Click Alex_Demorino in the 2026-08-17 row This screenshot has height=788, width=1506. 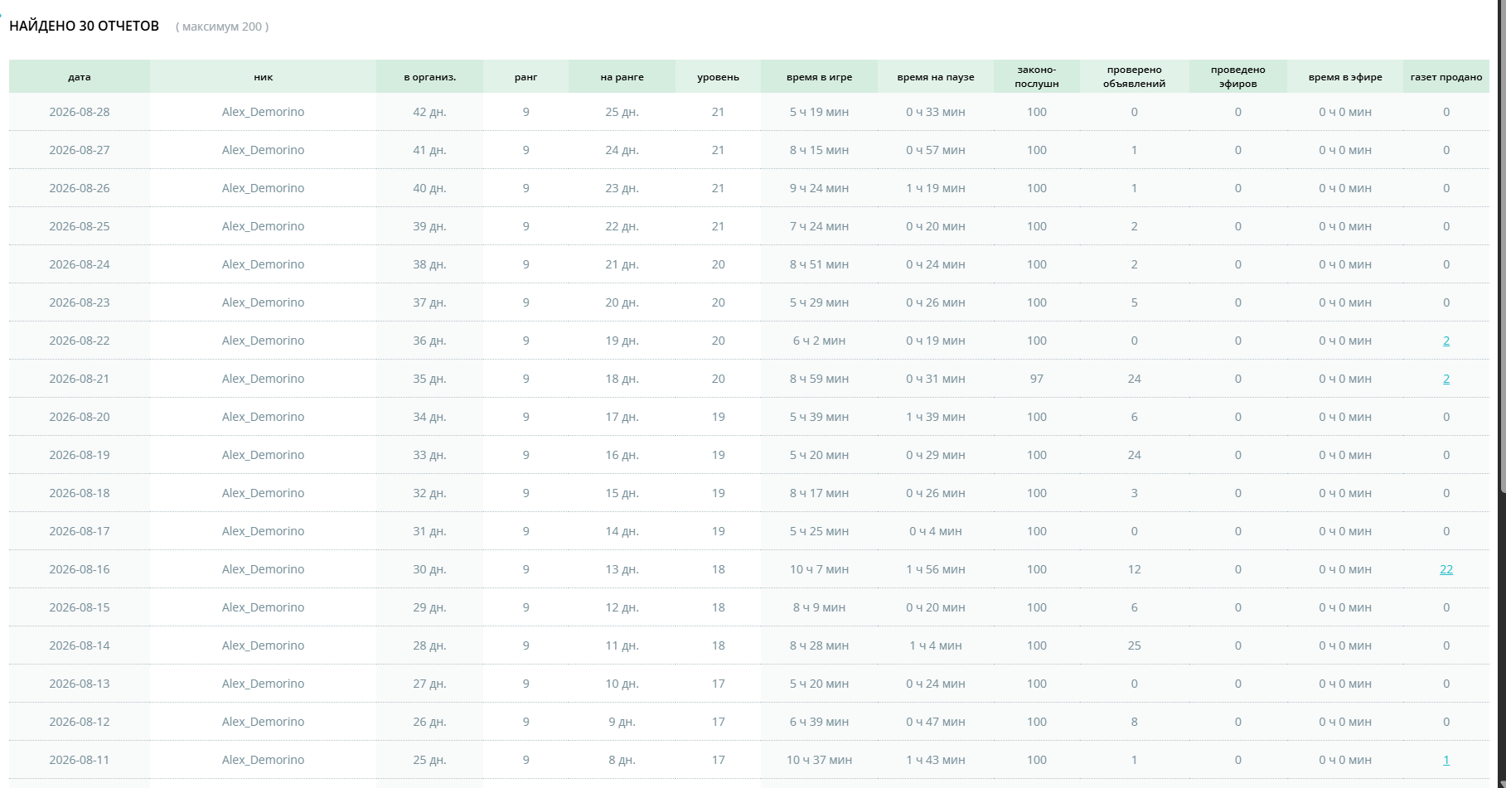[x=263, y=531]
